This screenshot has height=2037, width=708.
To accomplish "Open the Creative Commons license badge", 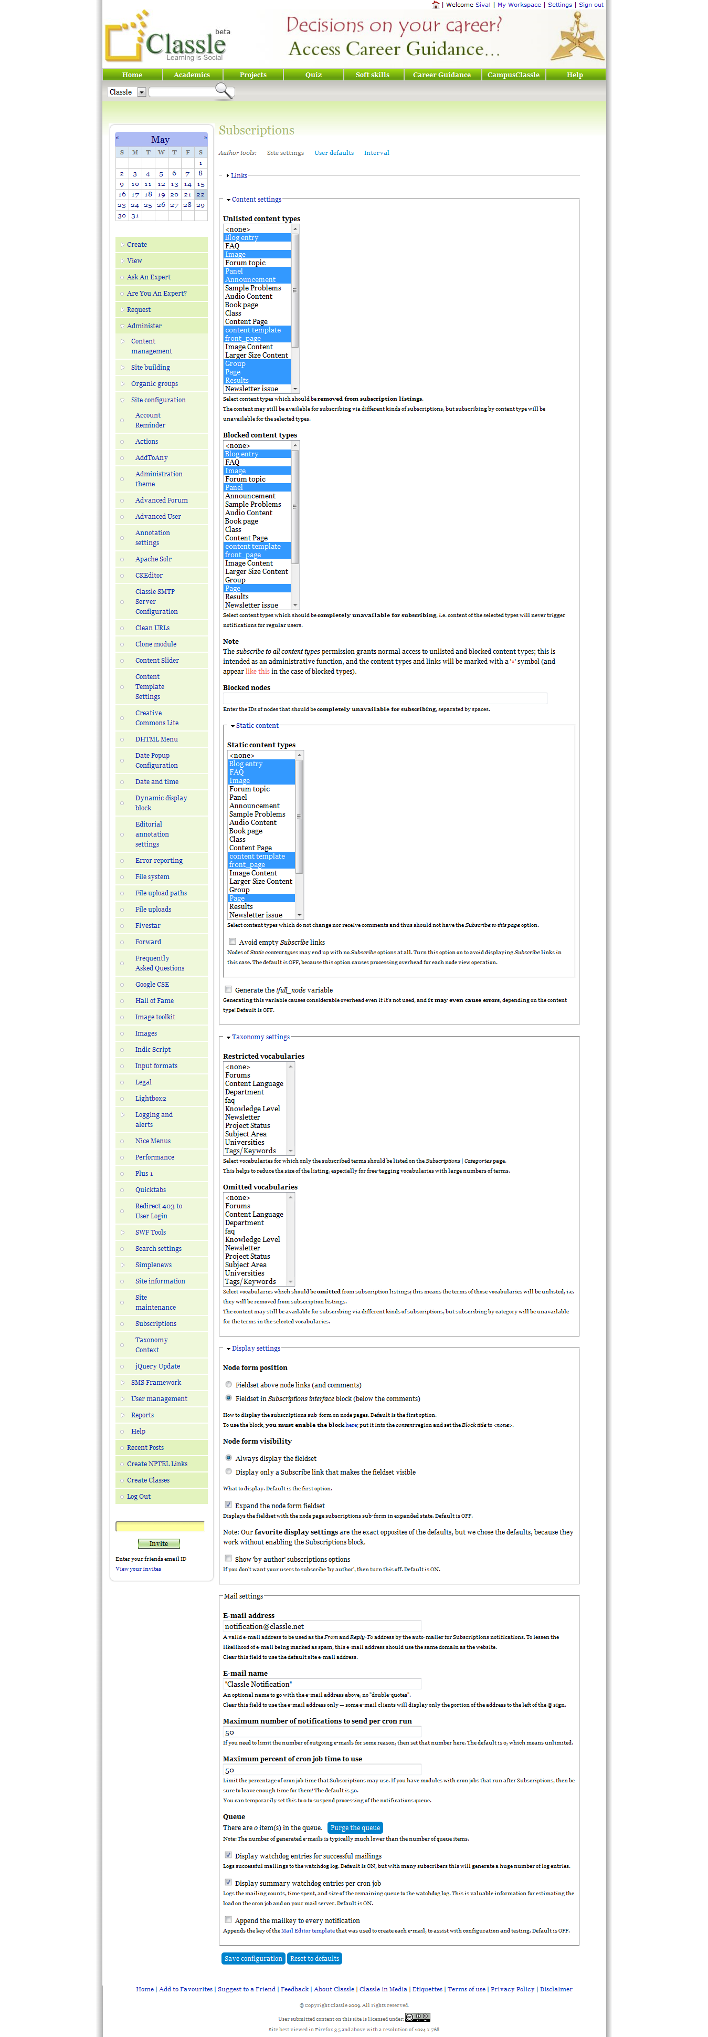I will tap(417, 2018).
